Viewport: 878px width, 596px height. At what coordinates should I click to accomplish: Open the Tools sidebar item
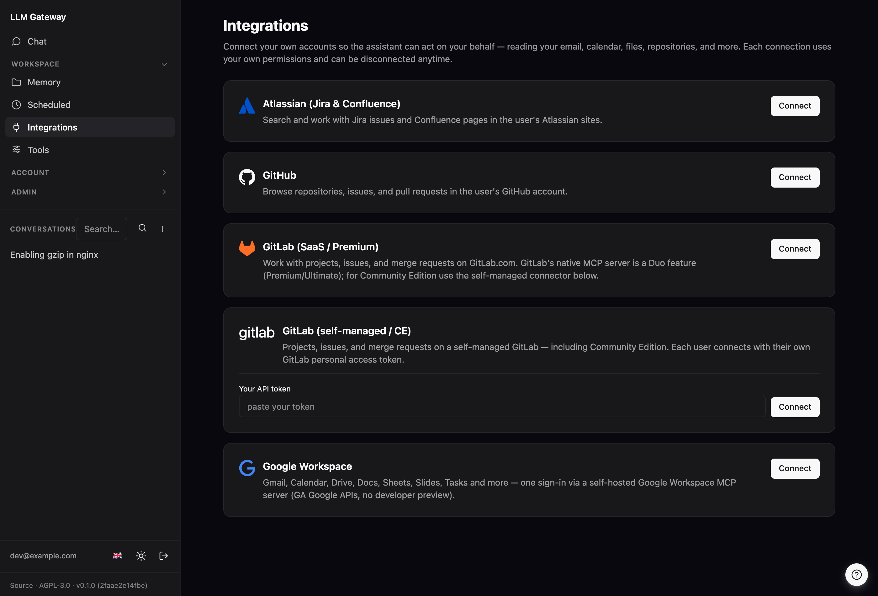tap(90, 150)
